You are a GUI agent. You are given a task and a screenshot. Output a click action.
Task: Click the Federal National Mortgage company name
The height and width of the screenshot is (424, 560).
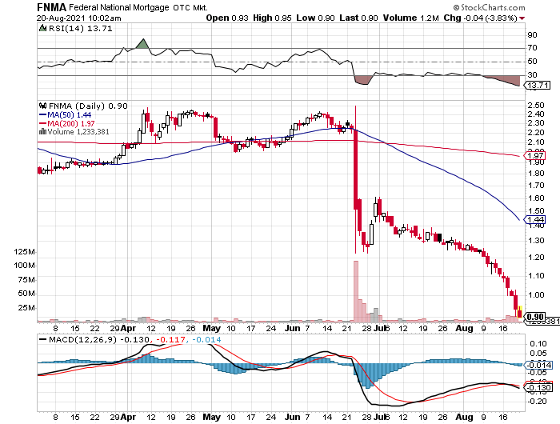[x=119, y=7]
